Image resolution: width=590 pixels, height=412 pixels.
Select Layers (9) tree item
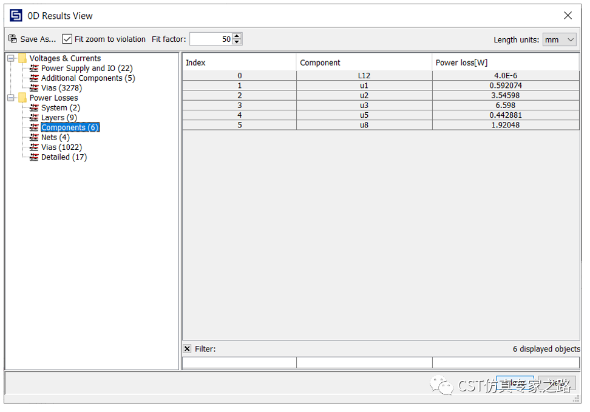[59, 117]
